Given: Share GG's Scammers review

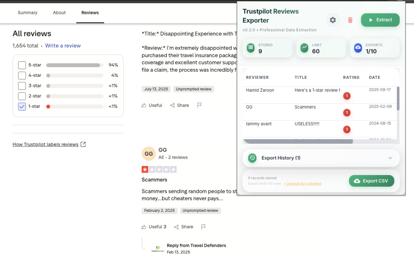Looking at the screenshot, I should click(x=183, y=227).
